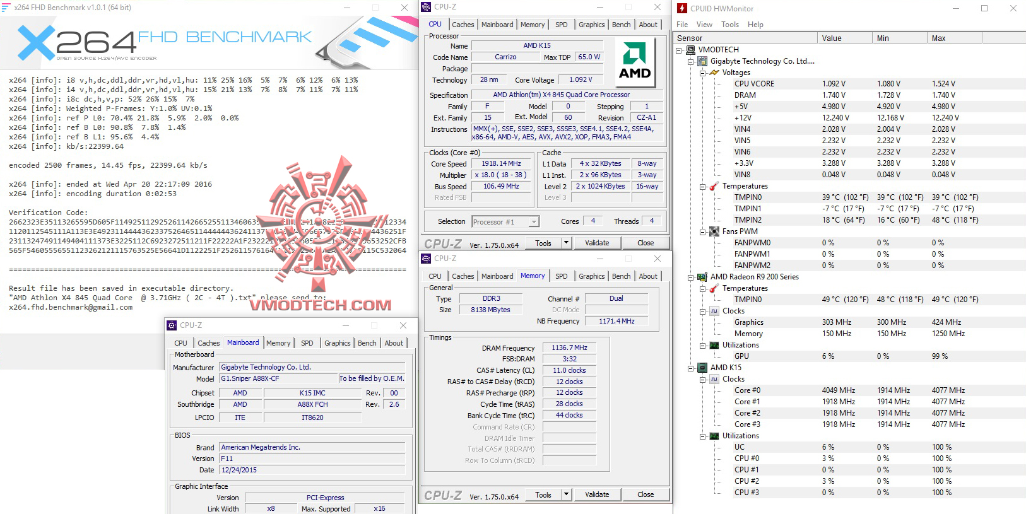1026x514 pixels.
Task: Select the GPU utilization row
Action: [x=850, y=356]
